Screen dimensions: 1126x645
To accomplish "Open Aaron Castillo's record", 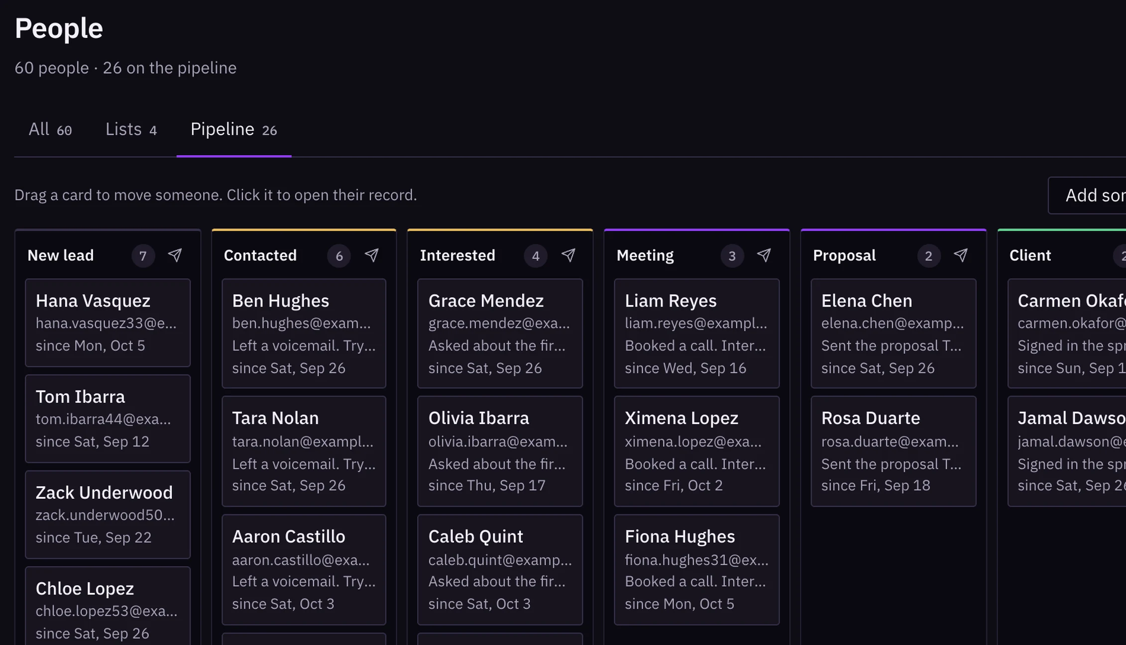I will coord(304,570).
